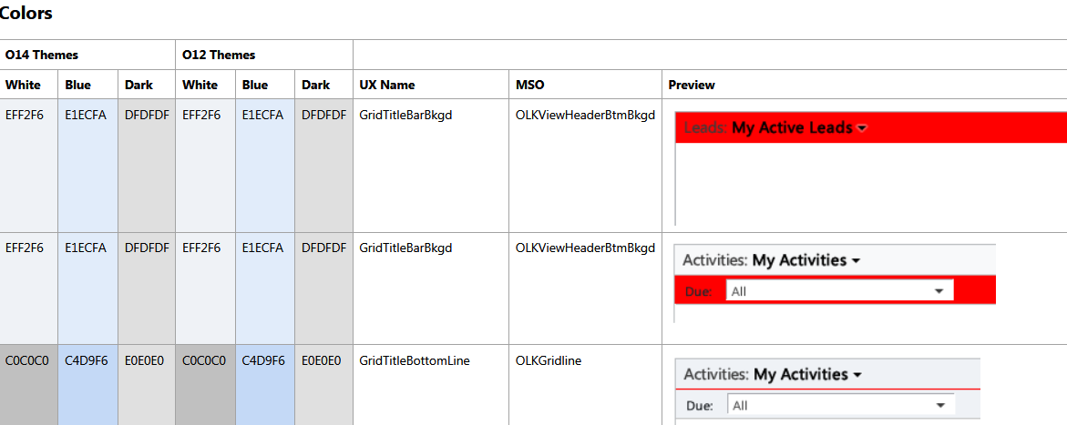Select the GridTitleBottomLine UX name cell
Image resolution: width=1067 pixels, height=425 pixels.
(415, 361)
